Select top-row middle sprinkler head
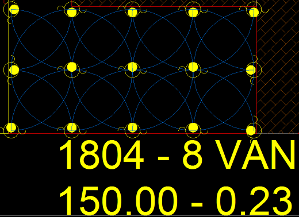The width and height of the screenshot is (299, 217). [132, 13]
